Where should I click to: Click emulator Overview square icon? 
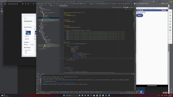coord(170,39)
